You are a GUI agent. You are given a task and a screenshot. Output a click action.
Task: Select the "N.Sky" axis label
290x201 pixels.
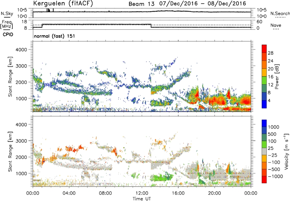pos(7,13)
